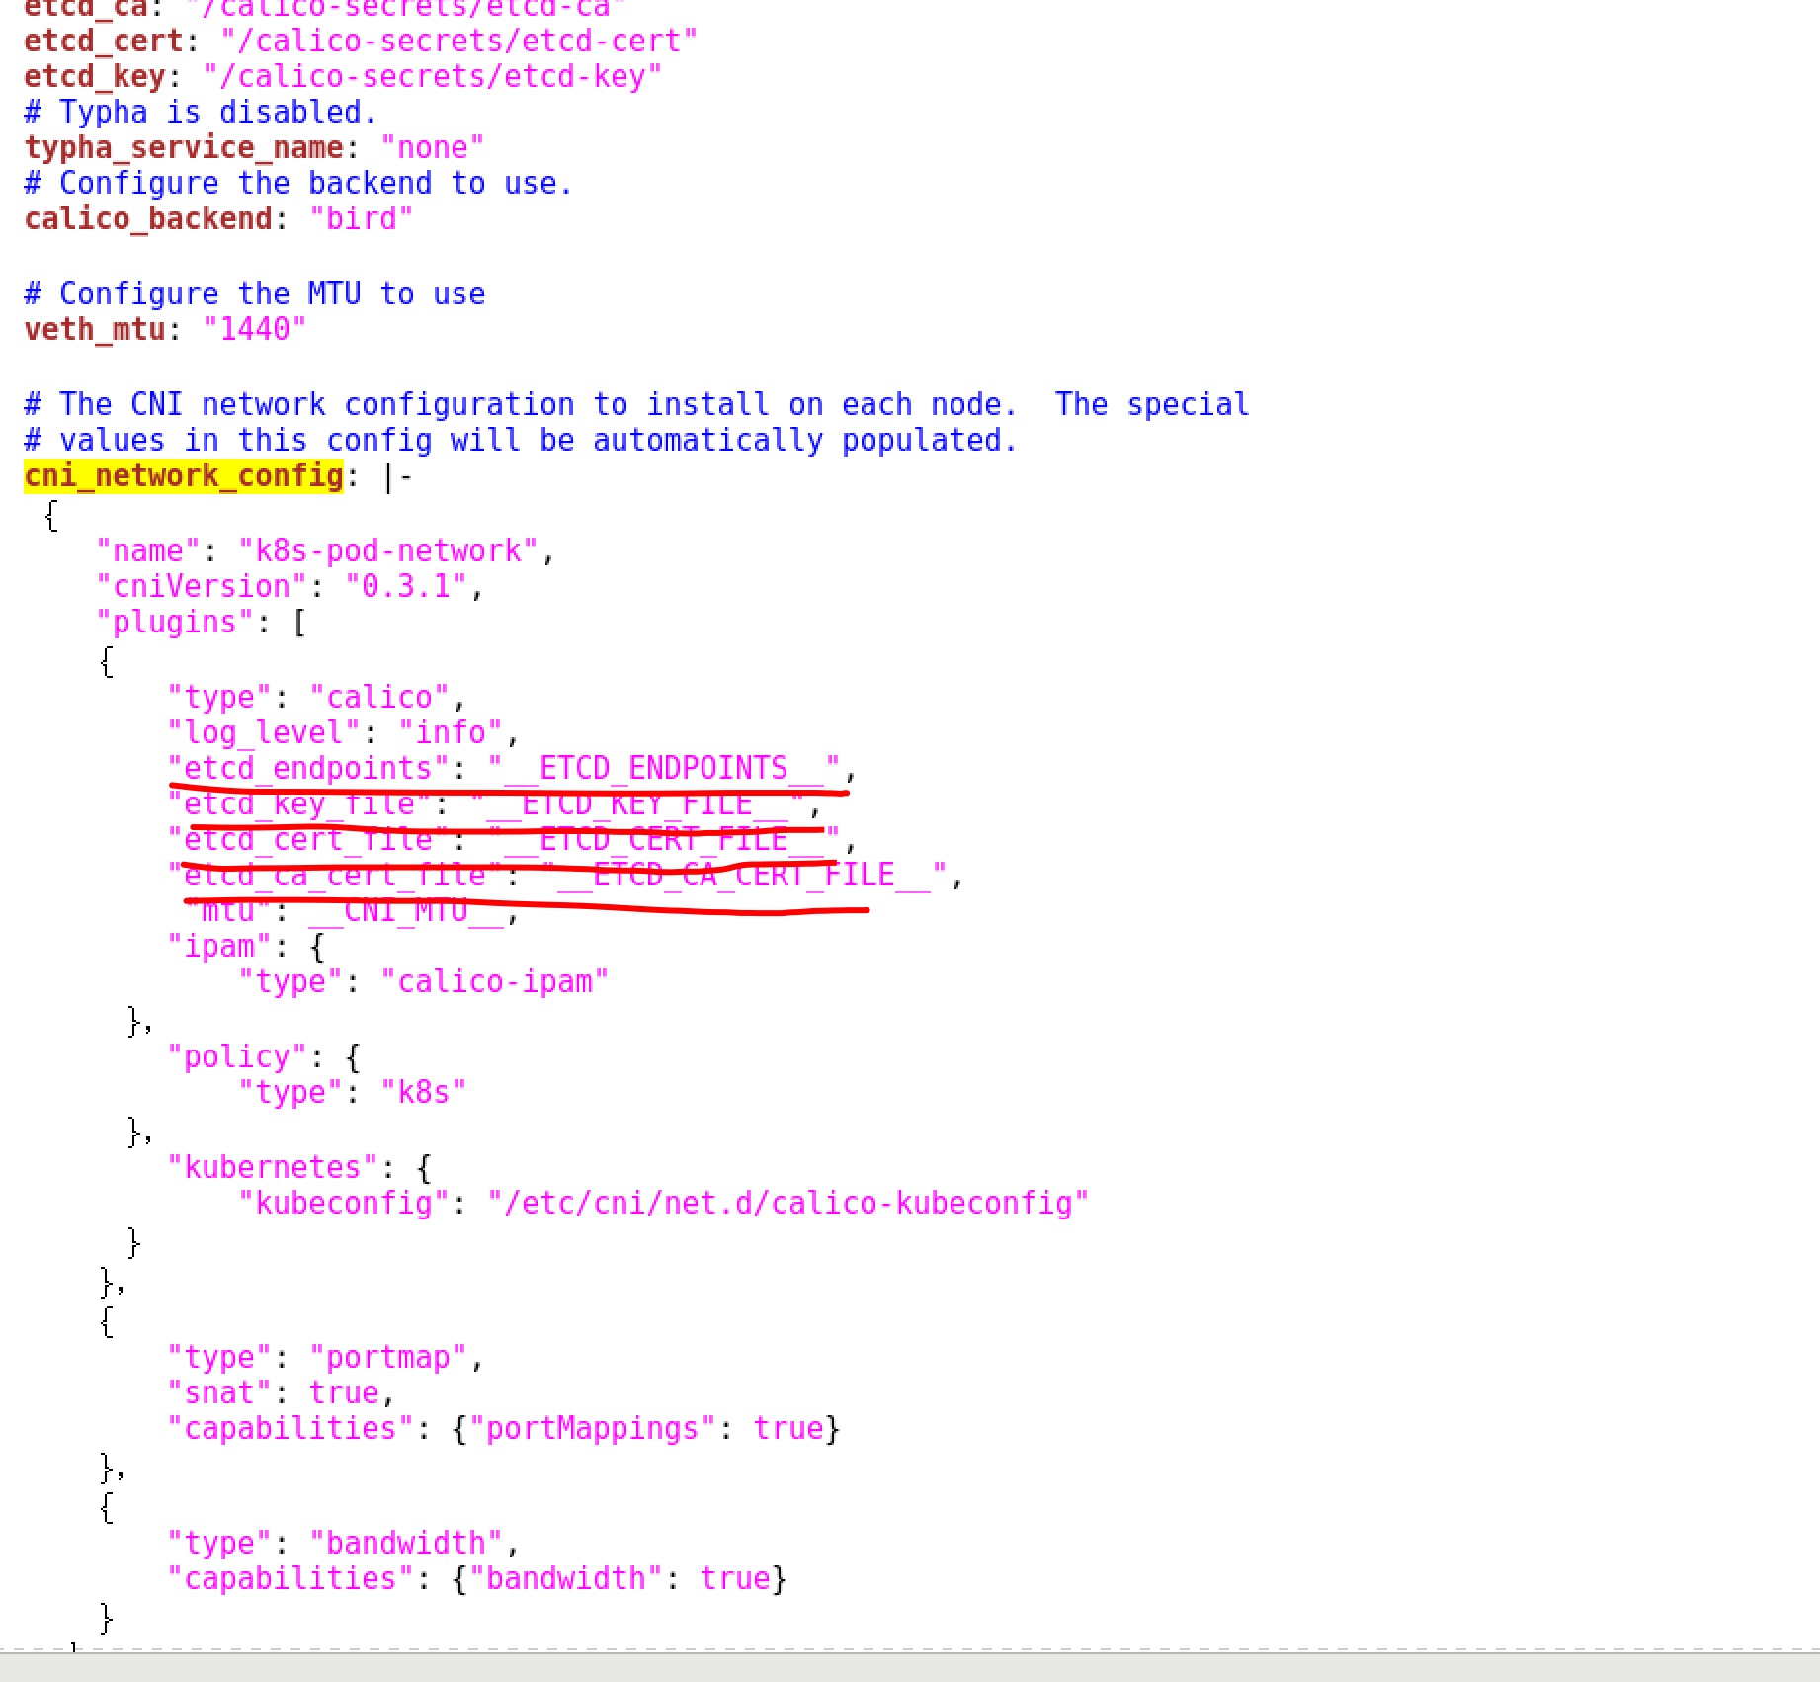Select the "calico-ipam" value
1820x1682 pixels.
pyautogui.click(x=495, y=982)
